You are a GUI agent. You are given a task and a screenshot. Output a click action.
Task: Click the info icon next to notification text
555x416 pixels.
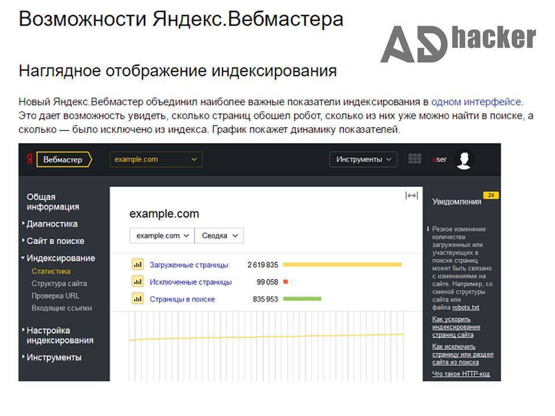428,229
